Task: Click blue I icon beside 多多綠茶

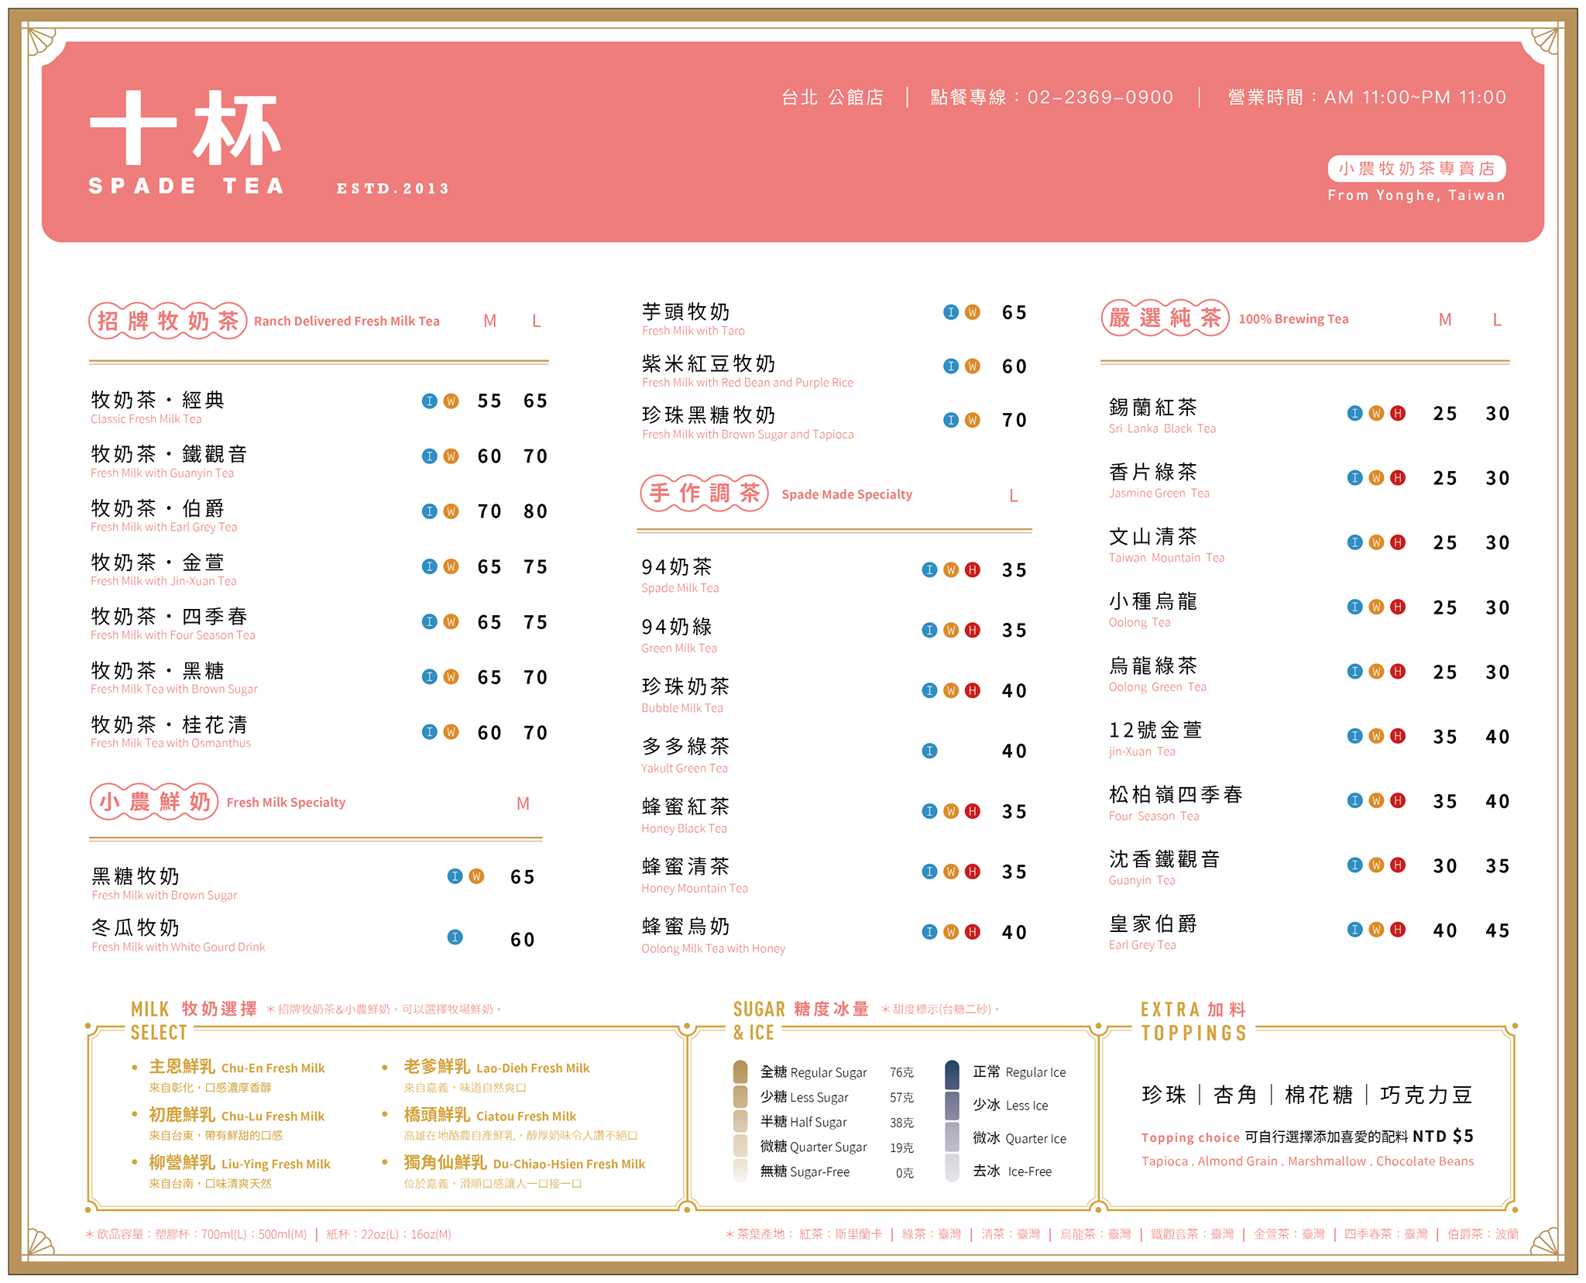Action: point(929,751)
